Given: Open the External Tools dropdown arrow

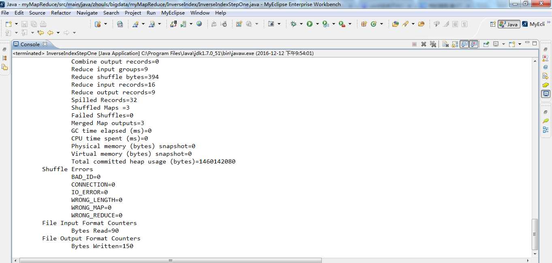Looking at the screenshot, I should [x=350, y=24].
